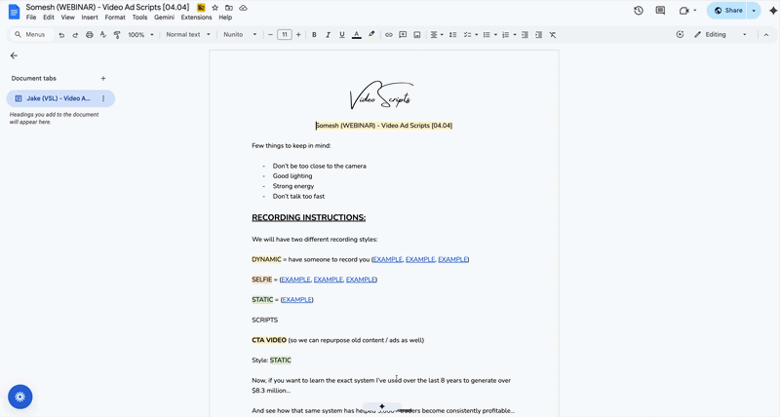Increase the paragraph indent

(538, 35)
